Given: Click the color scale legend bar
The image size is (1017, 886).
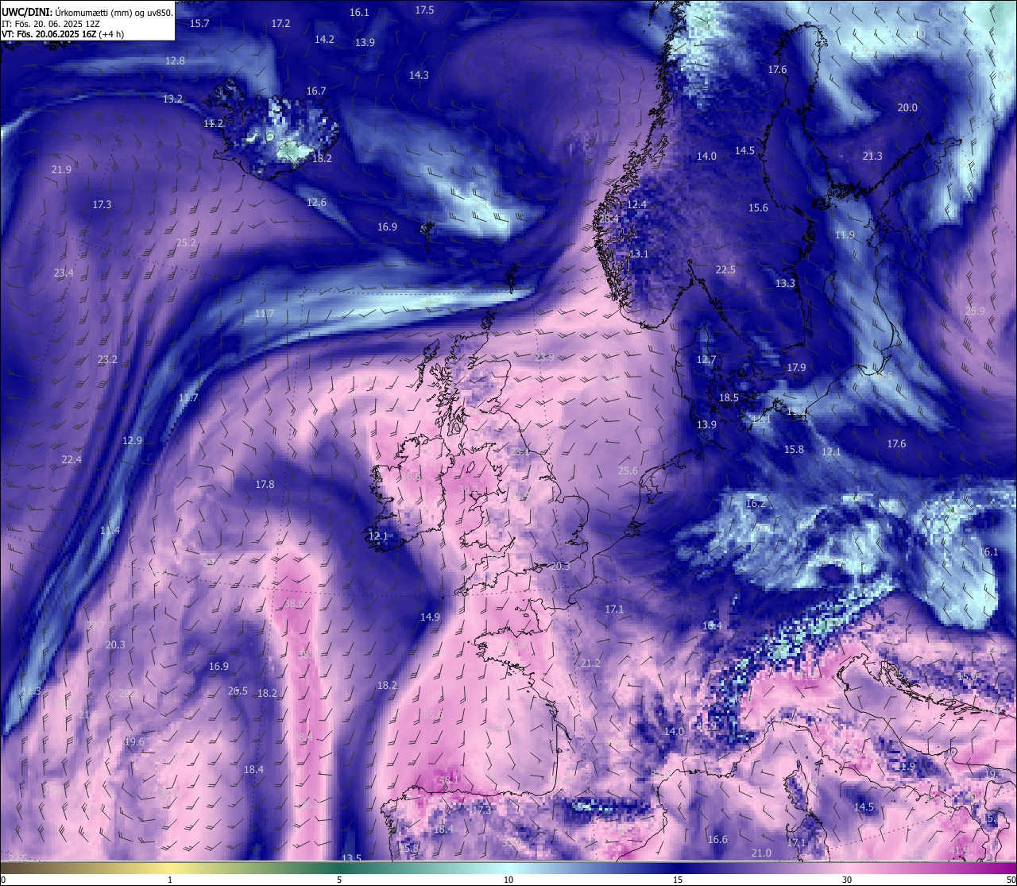Looking at the screenshot, I should (508, 868).
